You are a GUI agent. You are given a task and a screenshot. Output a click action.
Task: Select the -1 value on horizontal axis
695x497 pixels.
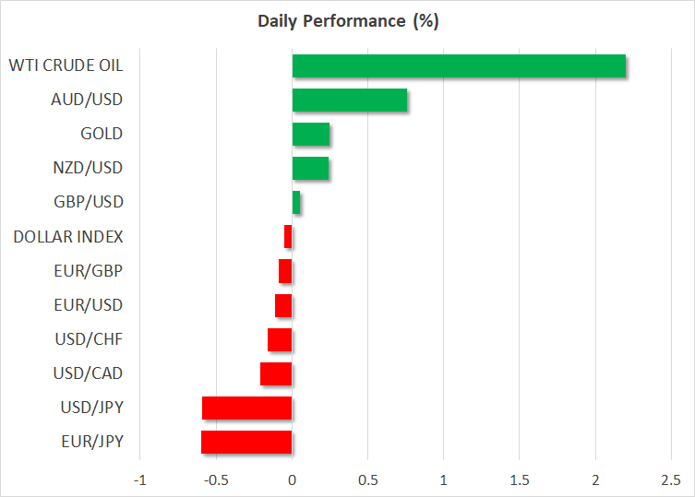pyautogui.click(x=140, y=479)
